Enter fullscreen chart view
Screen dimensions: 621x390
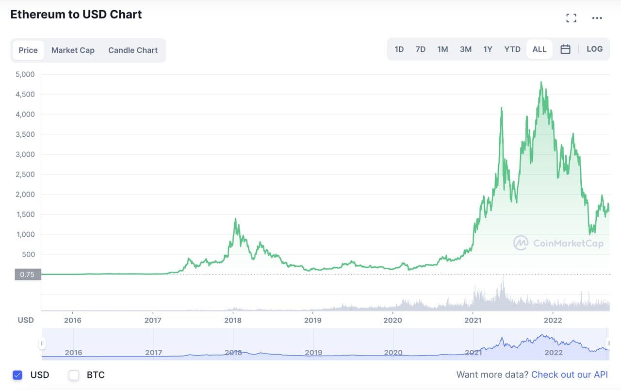click(x=571, y=18)
